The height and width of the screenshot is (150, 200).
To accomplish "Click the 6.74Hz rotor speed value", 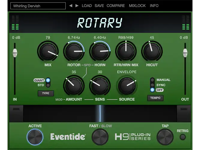I will click(74, 37).
